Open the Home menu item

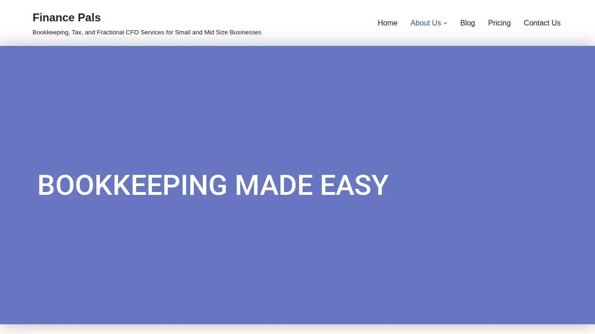pos(387,23)
